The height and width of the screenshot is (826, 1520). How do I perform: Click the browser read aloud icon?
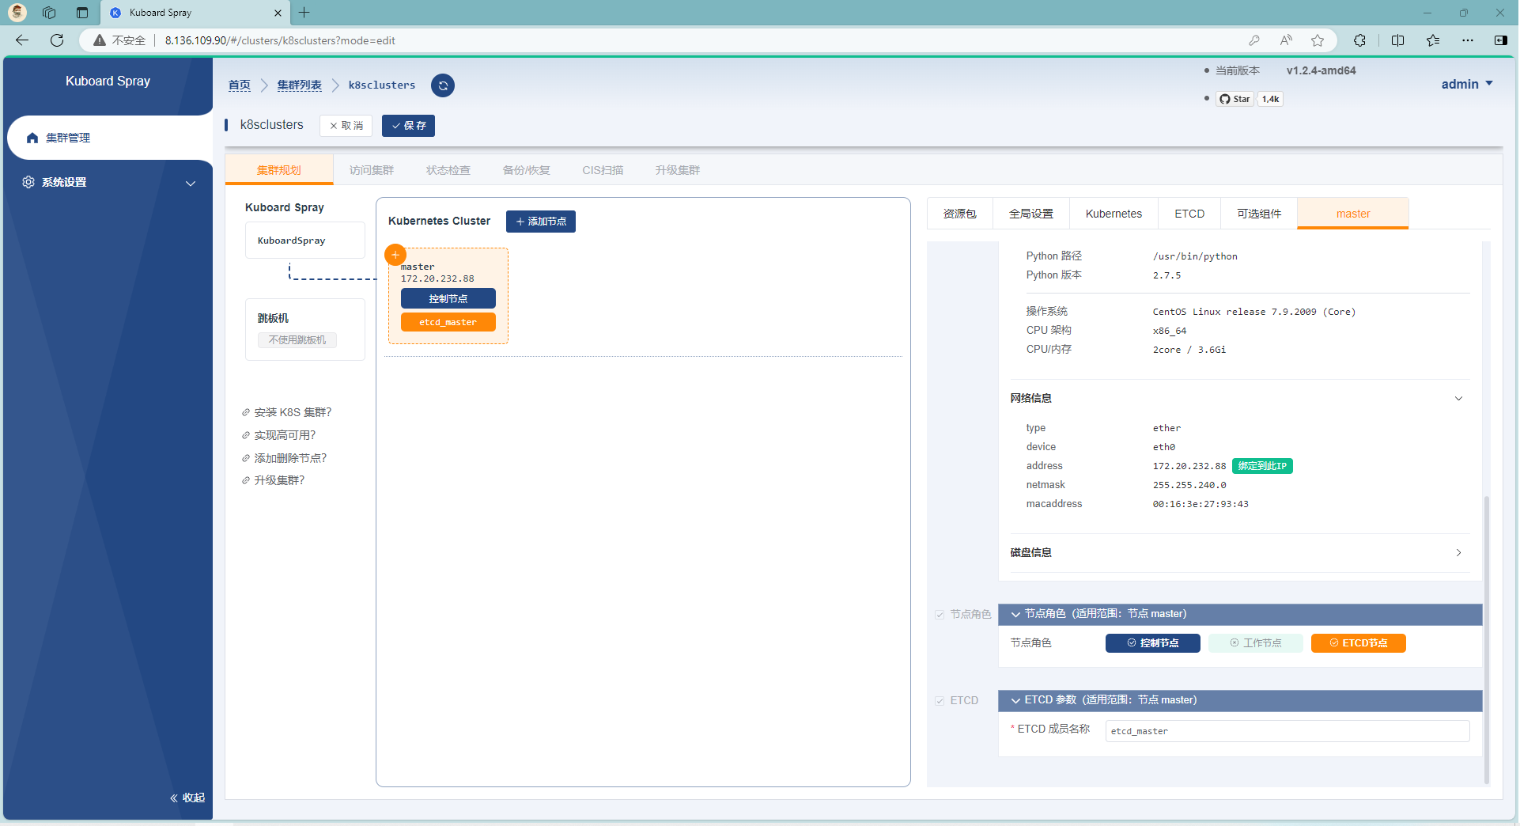point(1286,40)
